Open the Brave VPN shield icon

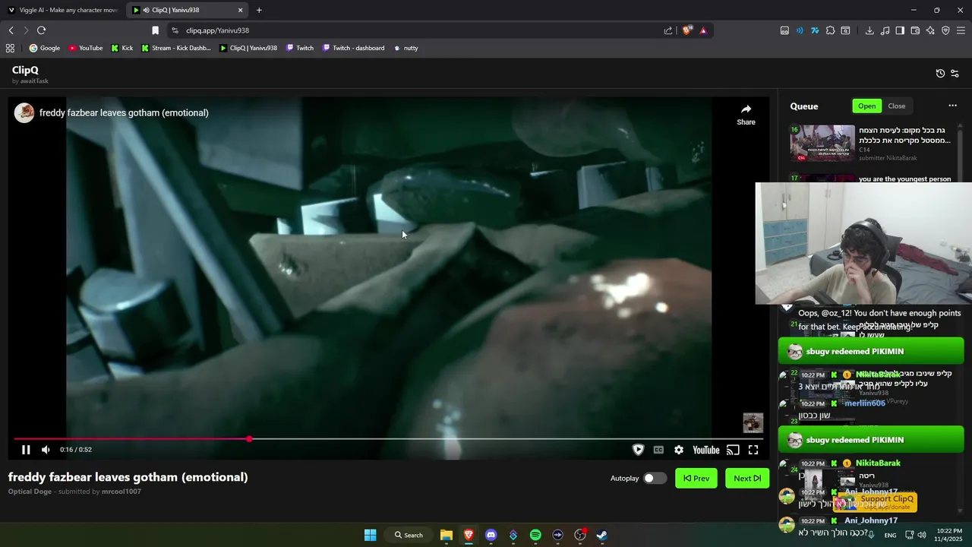945,30
